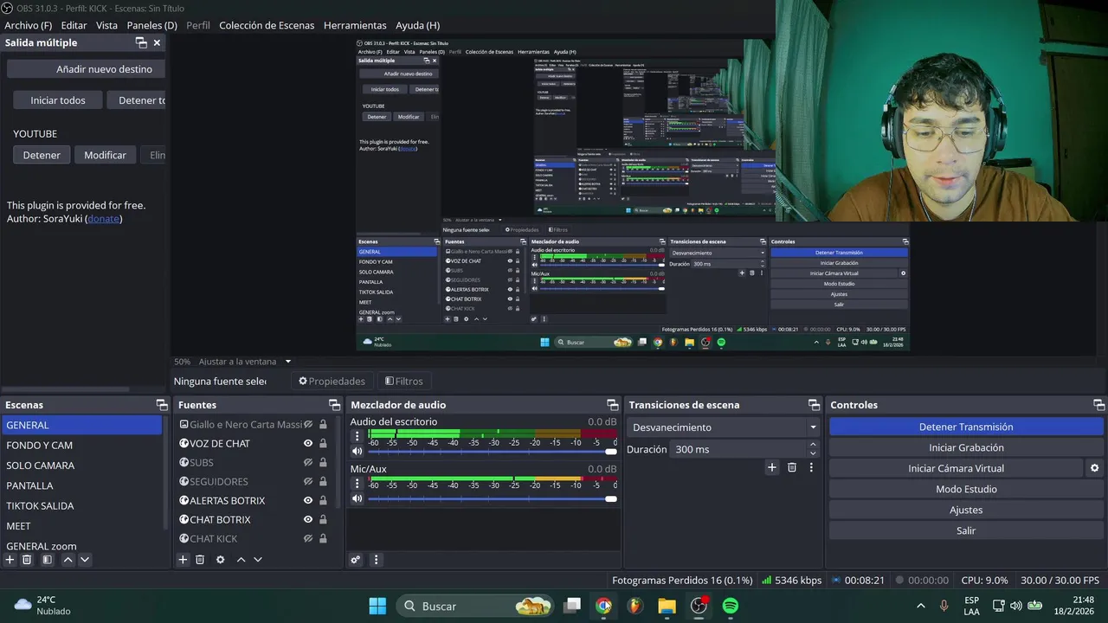1108x623 pixels.
Task: Open Herramientas menu
Action: click(355, 25)
